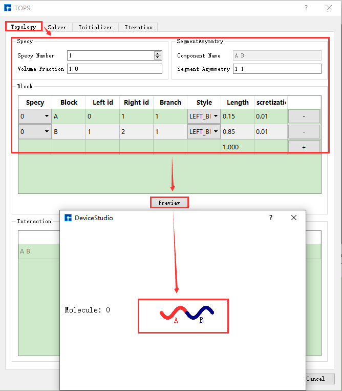The image size is (342, 391).
Task: Click the Volume Fraction input field
Action: (114, 69)
